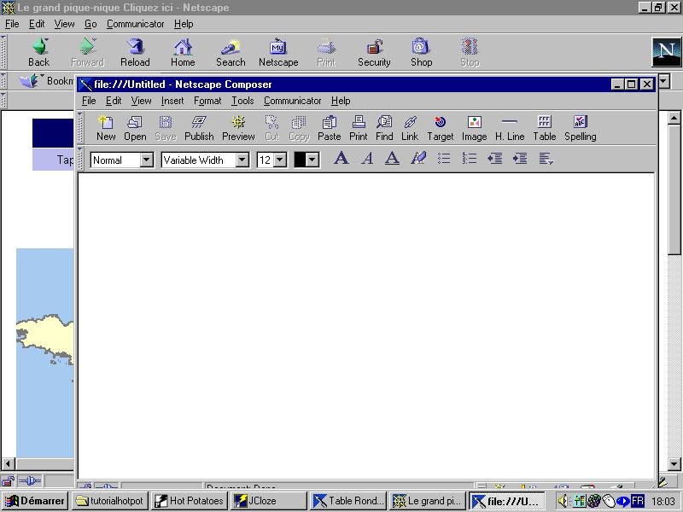Open Composer's Insert menu
This screenshot has width=683, height=512.
click(x=172, y=101)
